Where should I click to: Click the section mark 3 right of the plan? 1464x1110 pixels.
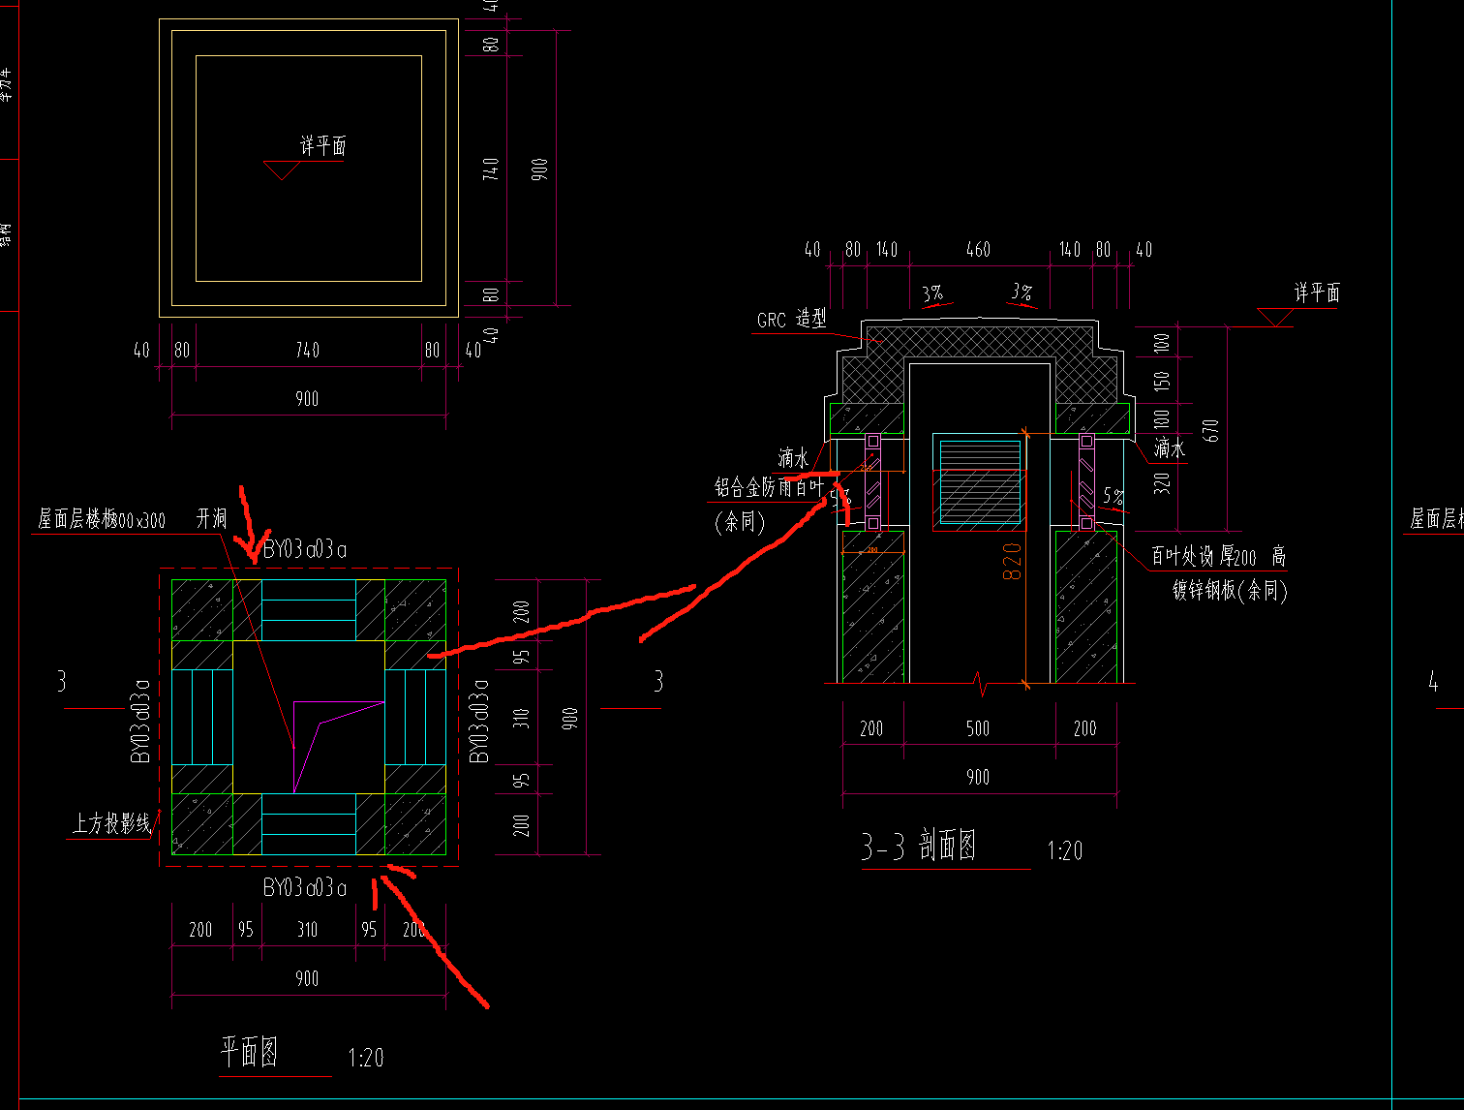click(x=658, y=682)
